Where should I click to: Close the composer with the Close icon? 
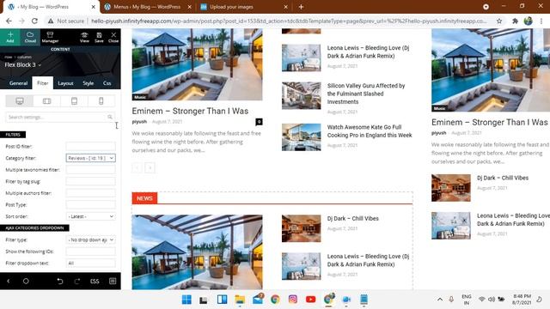[x=113, y=37]
